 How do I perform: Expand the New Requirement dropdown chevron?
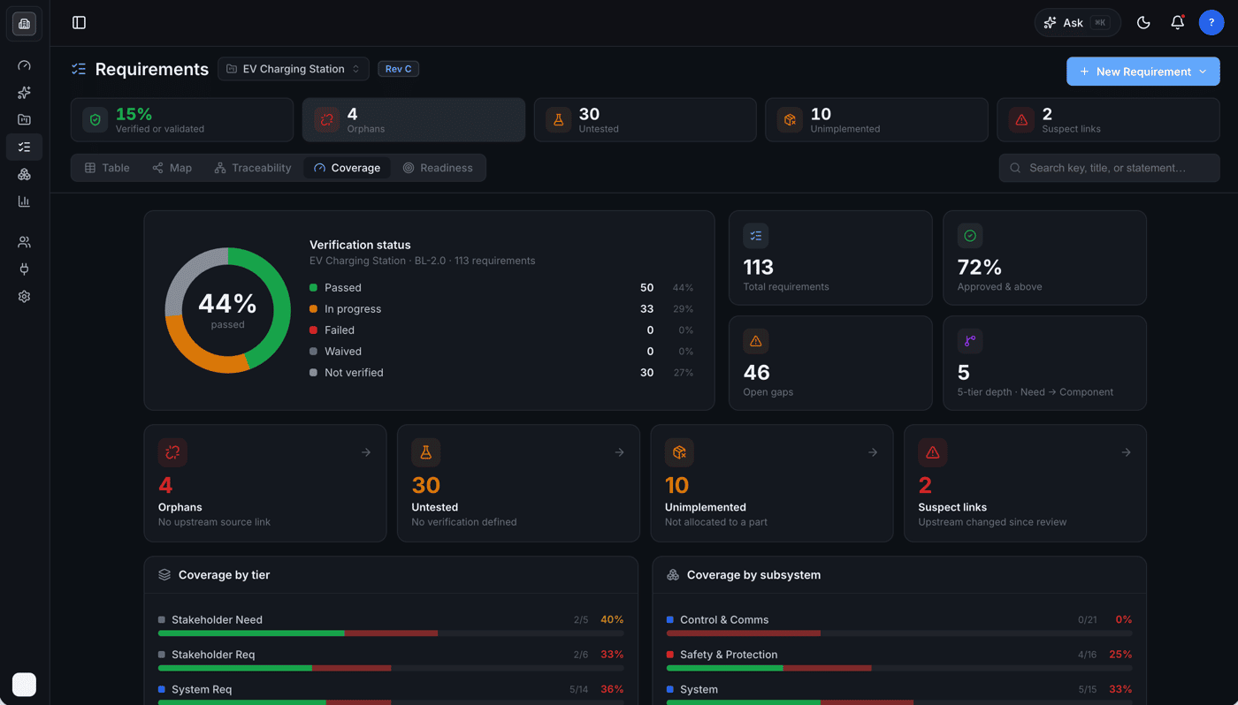[x=1203, y=72]
